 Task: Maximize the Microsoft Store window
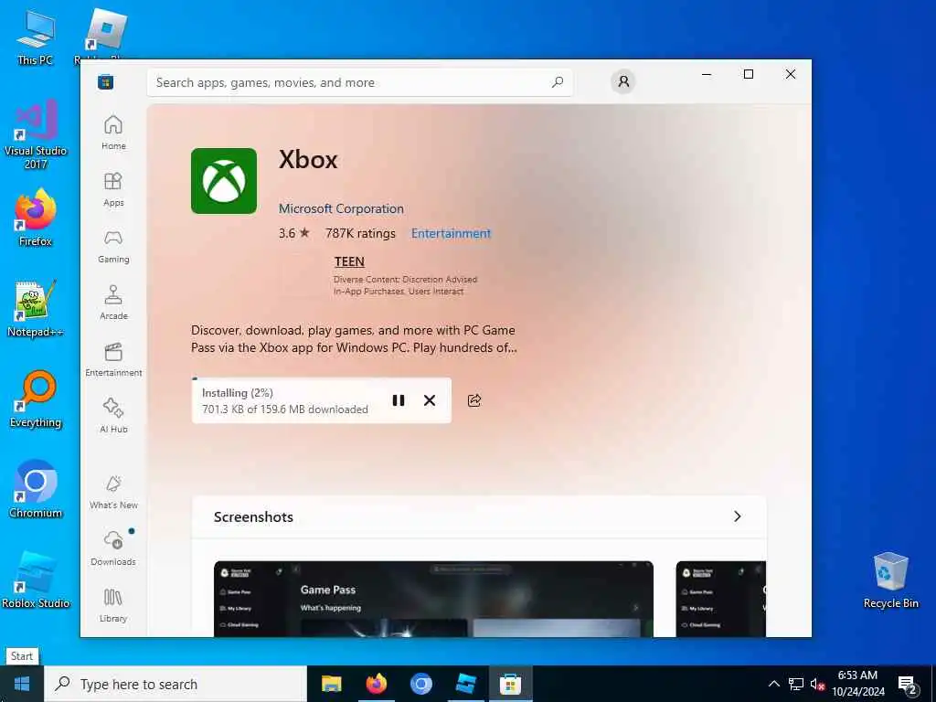tap(749, 74)
